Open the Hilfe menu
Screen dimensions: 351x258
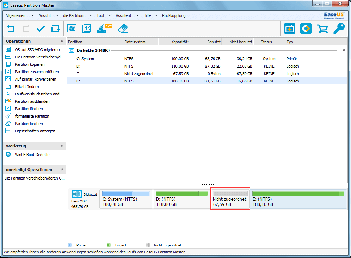click(147, 15)
